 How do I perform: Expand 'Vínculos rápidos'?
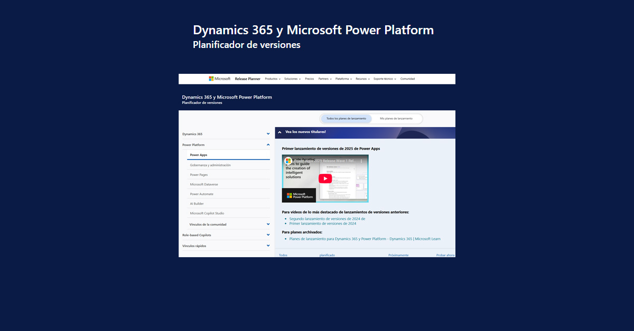pyautogui.click(x=268, y=245)
